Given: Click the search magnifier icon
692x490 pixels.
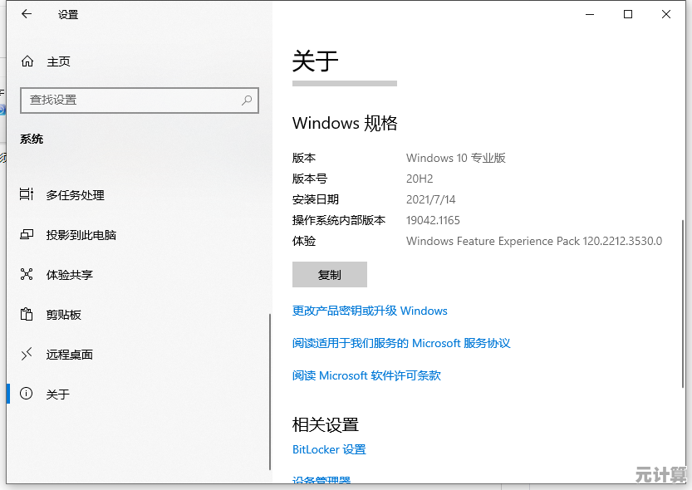Looking at the screenshot, I should 247,100.
